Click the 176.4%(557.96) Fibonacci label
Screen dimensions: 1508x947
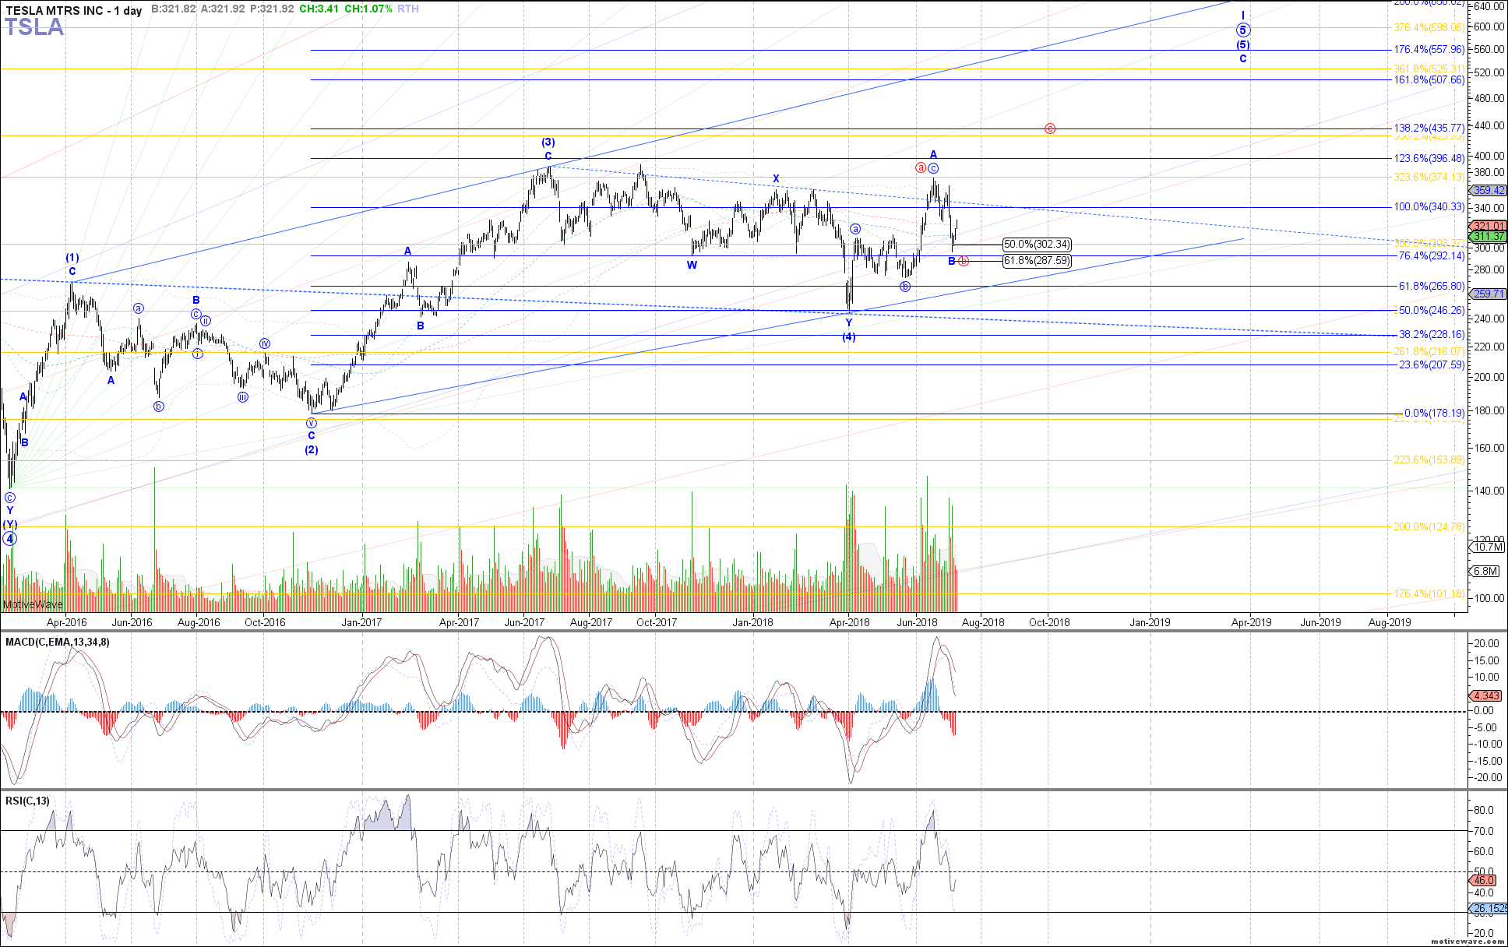point(1429,50)
